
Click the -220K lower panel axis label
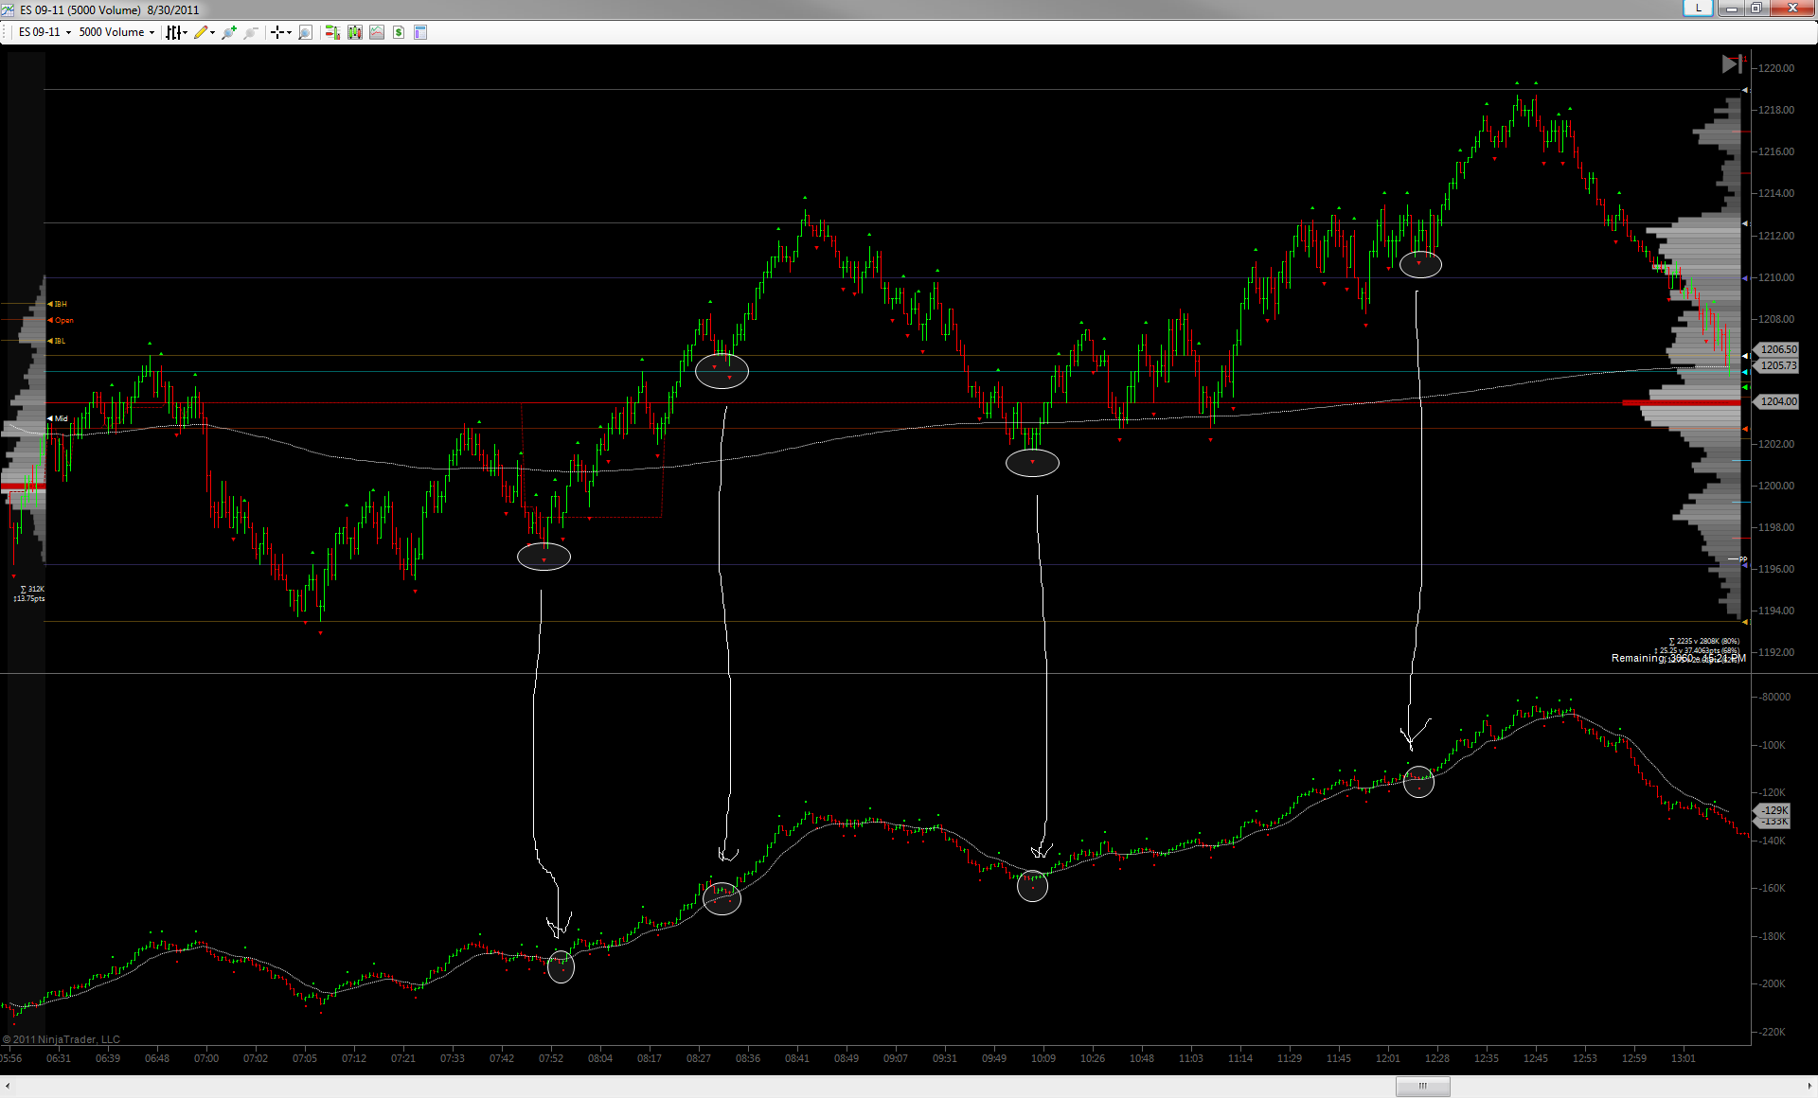[x=1773, y=1032]
